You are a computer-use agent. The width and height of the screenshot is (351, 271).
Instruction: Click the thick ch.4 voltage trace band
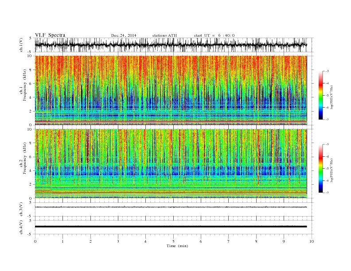(x=171, y=227)
